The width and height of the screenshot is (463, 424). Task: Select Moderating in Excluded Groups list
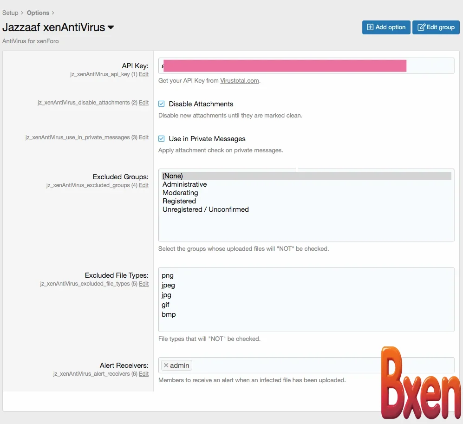[x=180, y=193]
